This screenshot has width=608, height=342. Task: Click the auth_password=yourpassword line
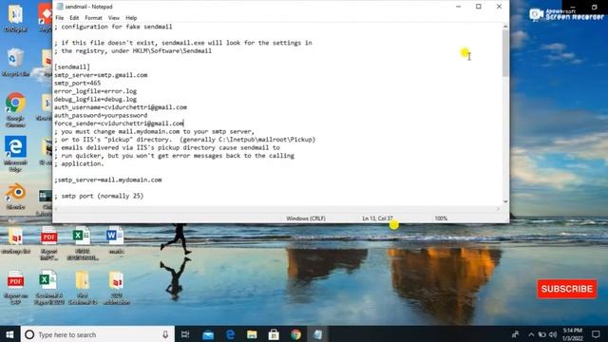101,115
